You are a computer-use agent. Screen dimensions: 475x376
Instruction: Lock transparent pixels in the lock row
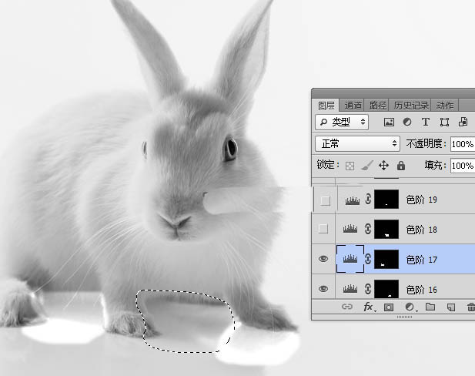pyautogui.click(x=350, y=166)
